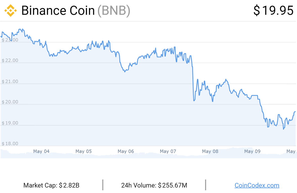Select May 09 on the date axis

[x=252, y=151]
